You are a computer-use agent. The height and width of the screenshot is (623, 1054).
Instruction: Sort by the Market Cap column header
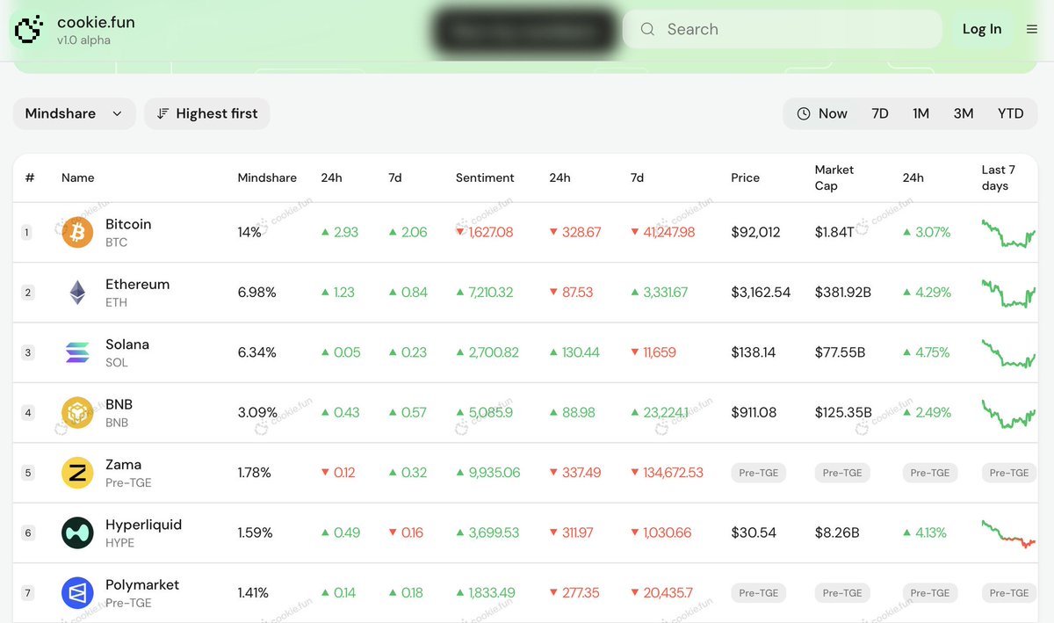pos(834,177)
